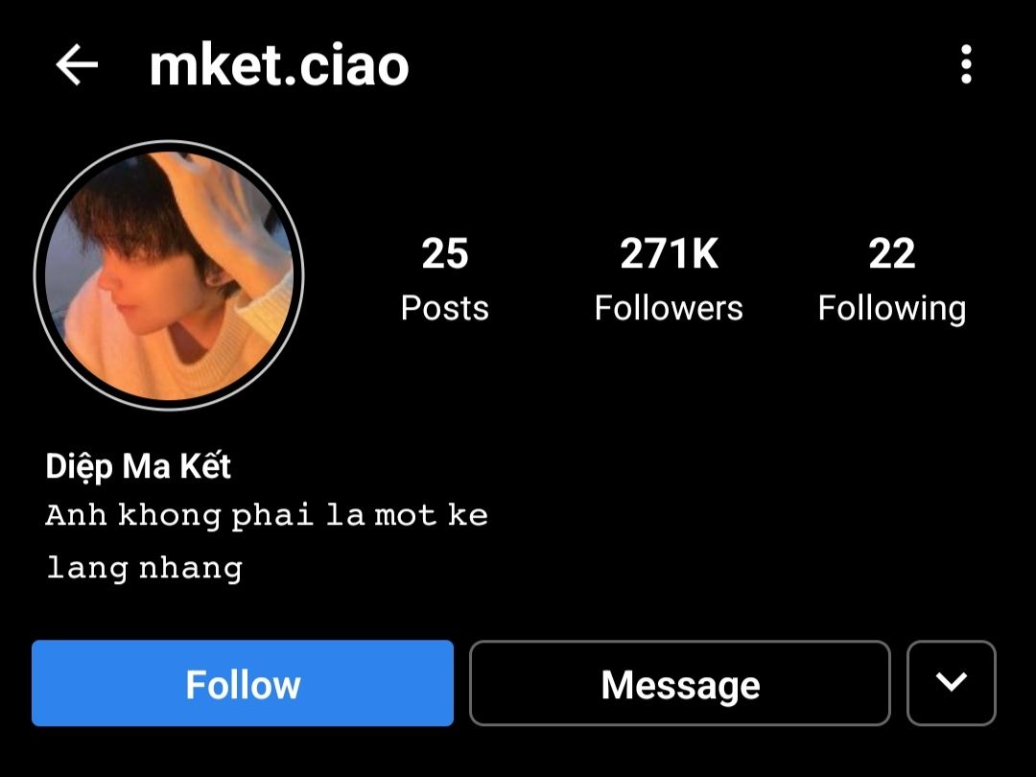The image size is (1036, 777).
Task: Select the display name Diệp Ma Kết
Action: pos(138,466)
